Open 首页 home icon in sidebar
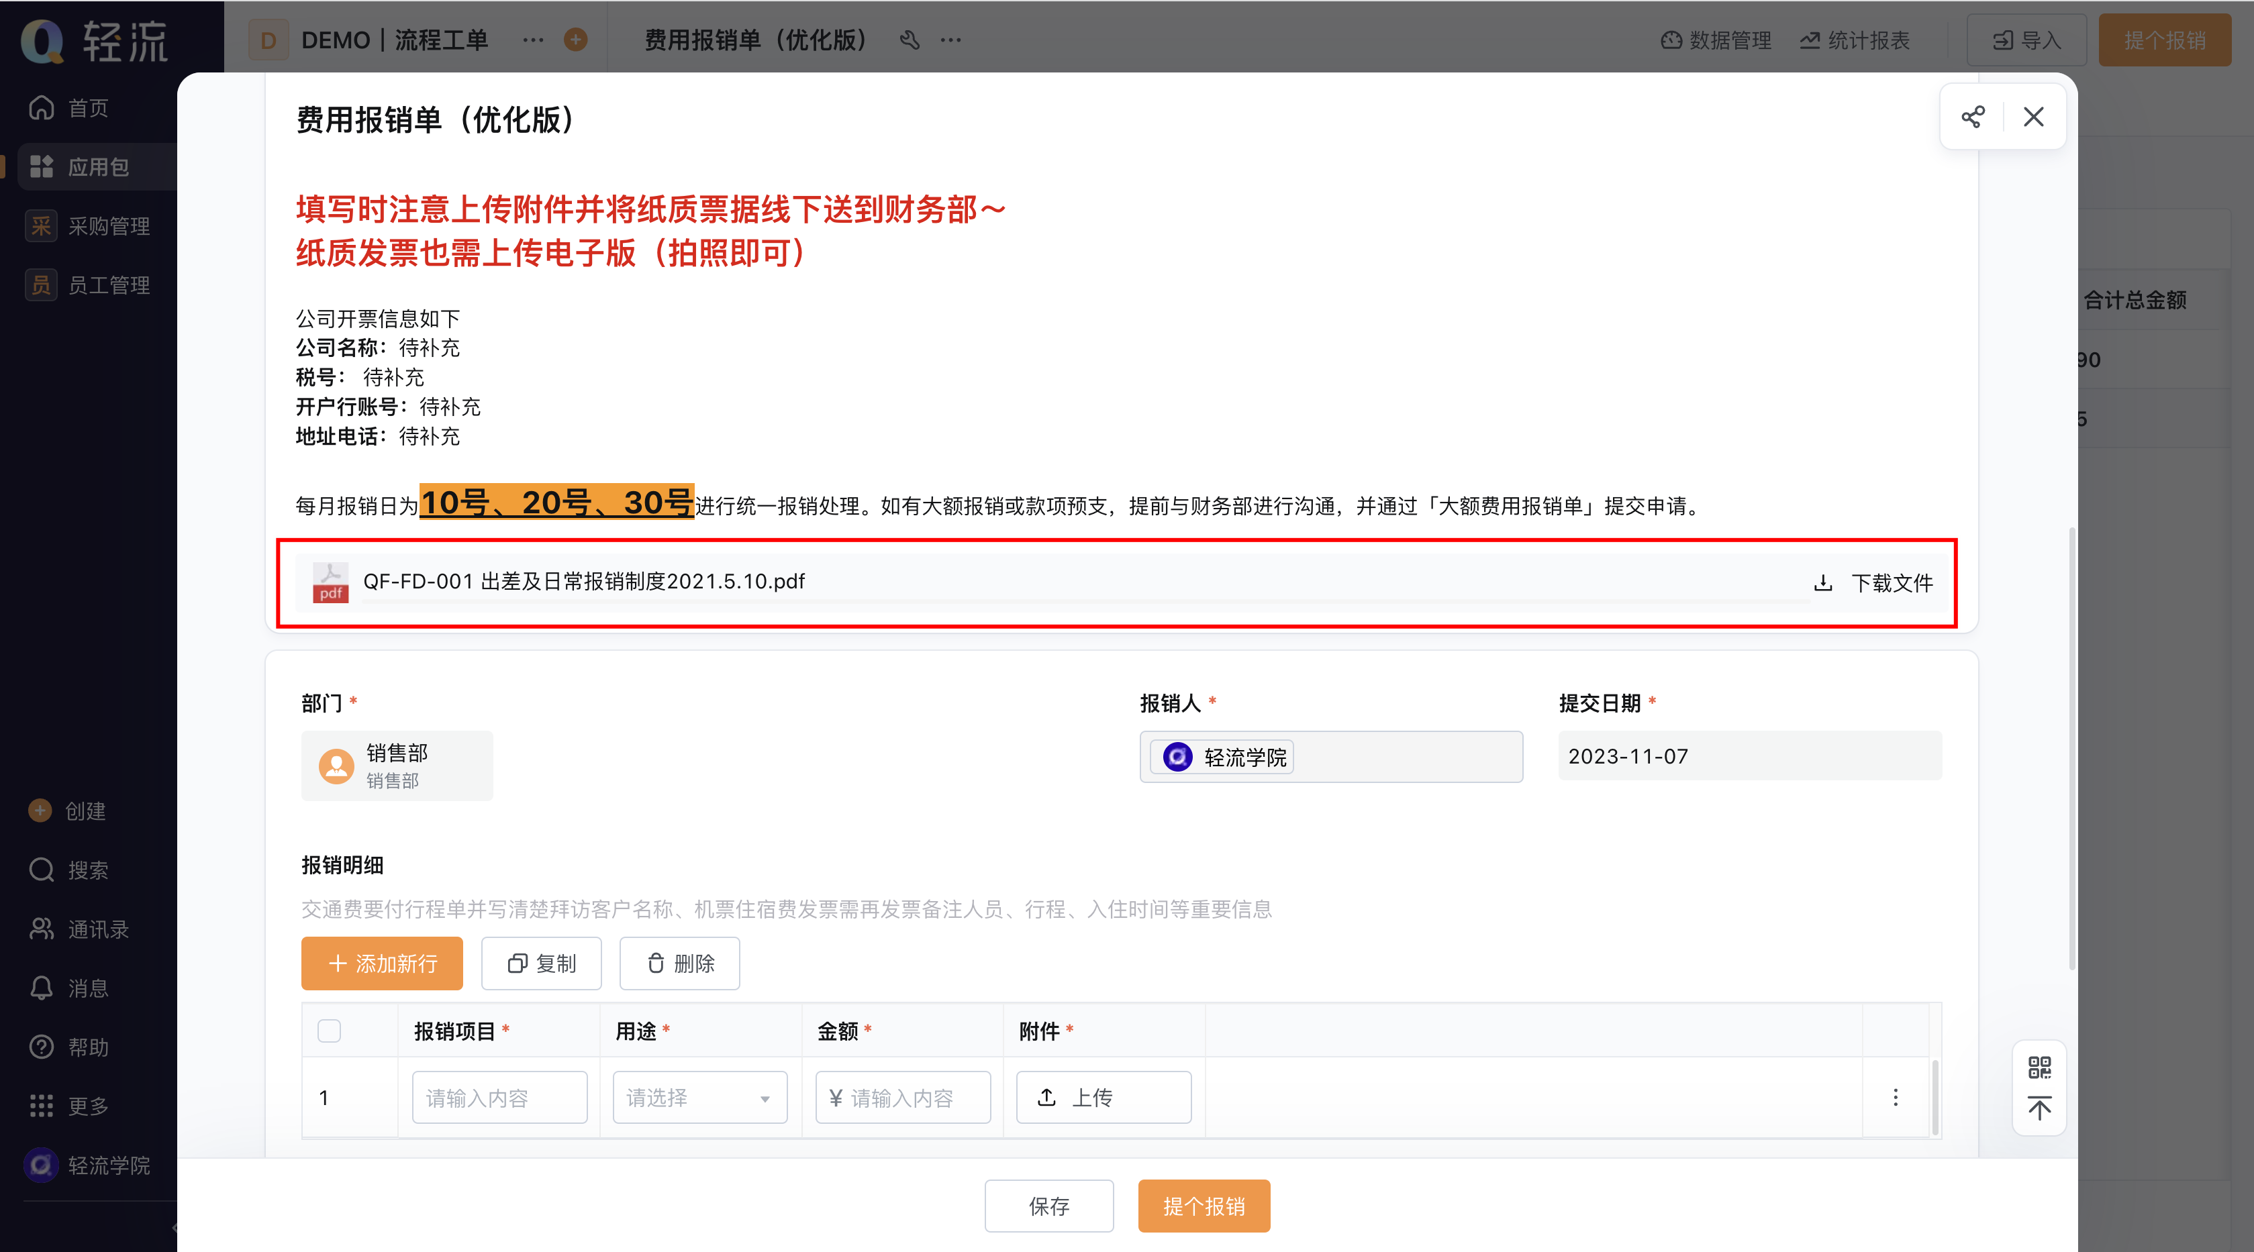This screenshot has height=1252, width=2254. 41,107
